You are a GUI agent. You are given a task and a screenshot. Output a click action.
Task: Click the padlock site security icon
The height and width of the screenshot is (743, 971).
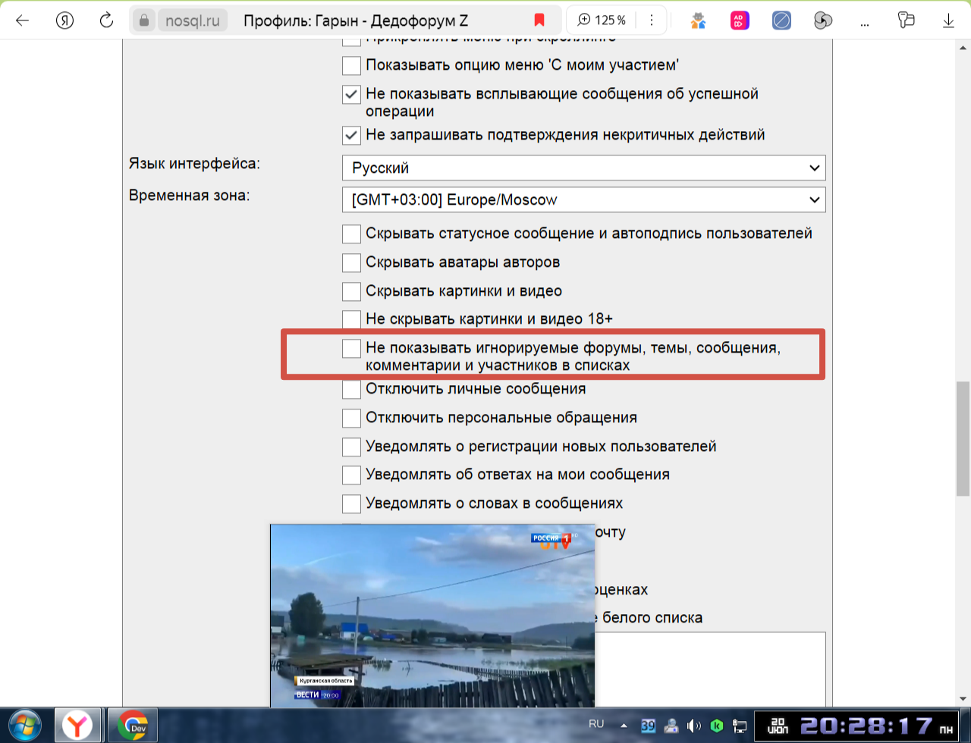144,20
